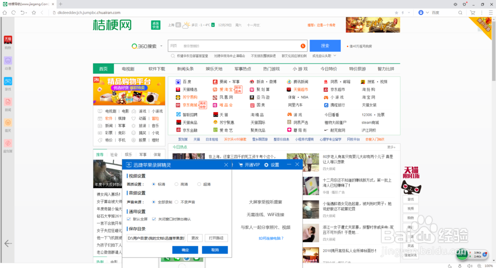Click the 设置 gear icon in recorder window

coord(266,165)
